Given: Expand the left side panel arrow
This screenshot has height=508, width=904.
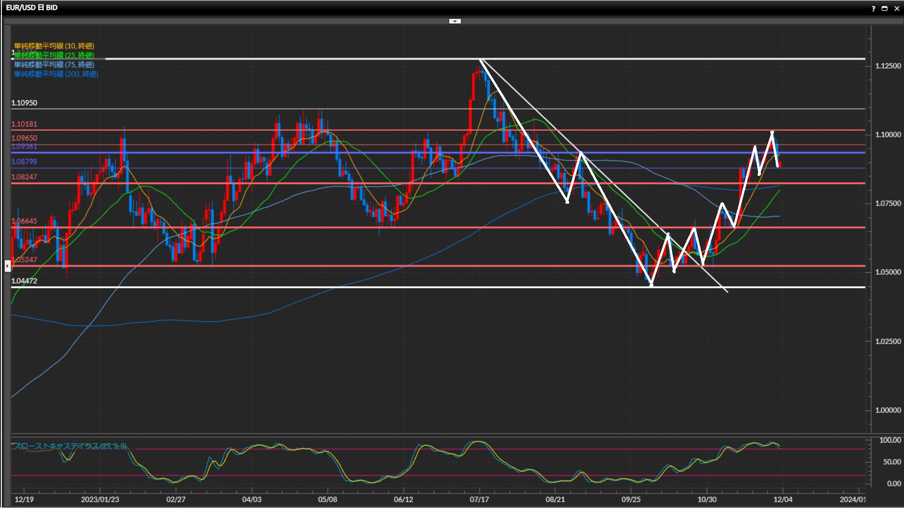Looking at the screenshot, I should [x=8, y=266].
